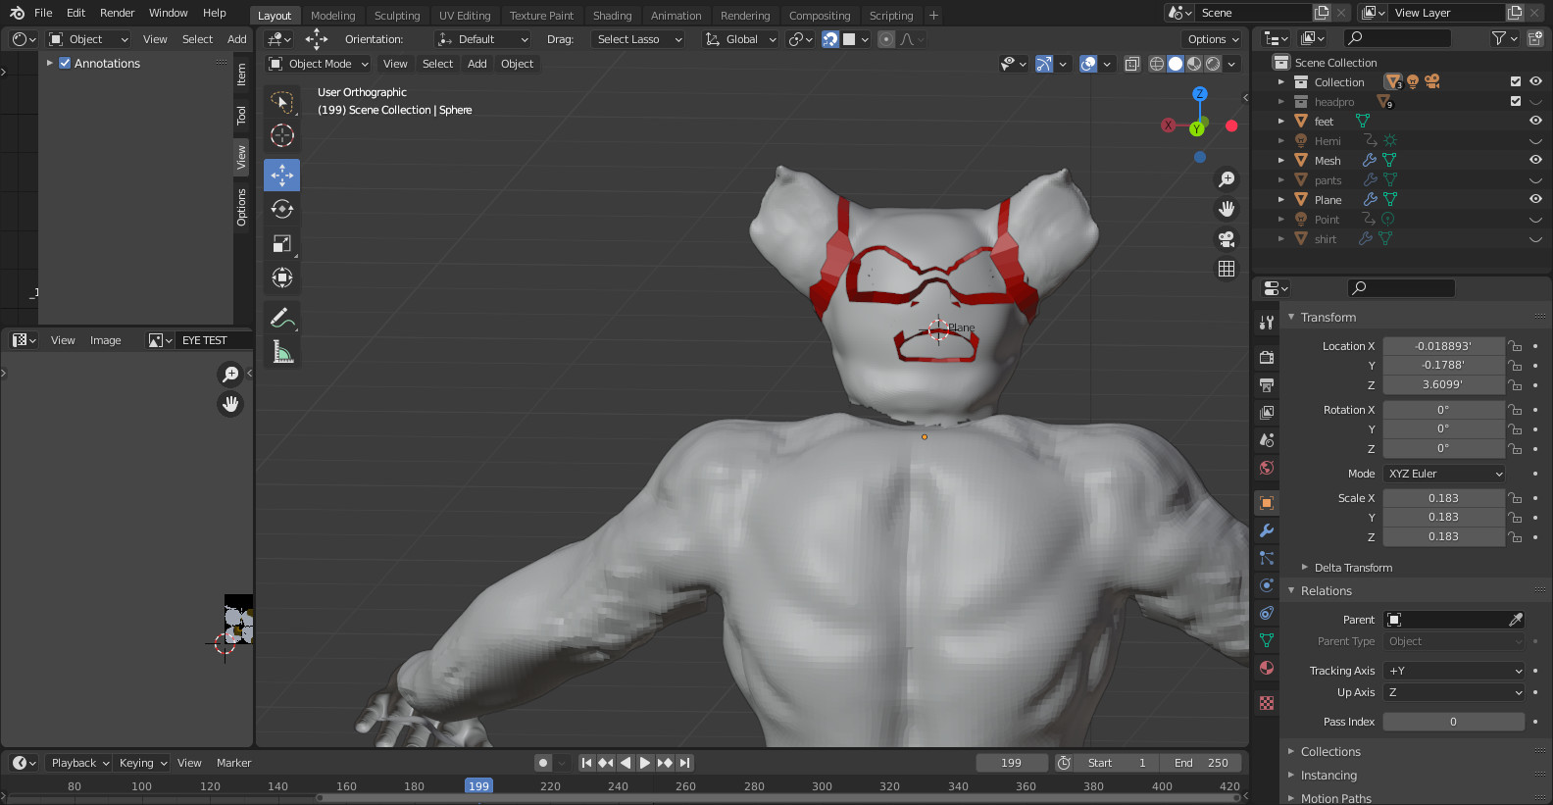This screenshot has height=805, width=1553.
Task: Choose the Annotate pencil tool
Action: (282, 318)
